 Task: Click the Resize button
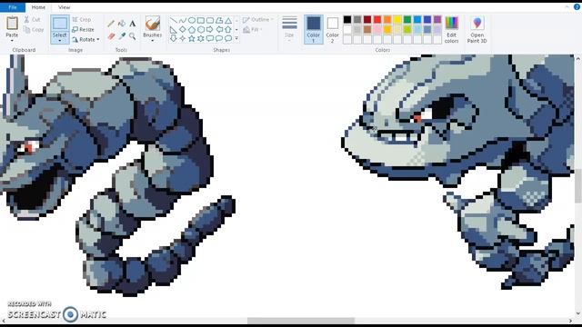[x=83, y=29]
